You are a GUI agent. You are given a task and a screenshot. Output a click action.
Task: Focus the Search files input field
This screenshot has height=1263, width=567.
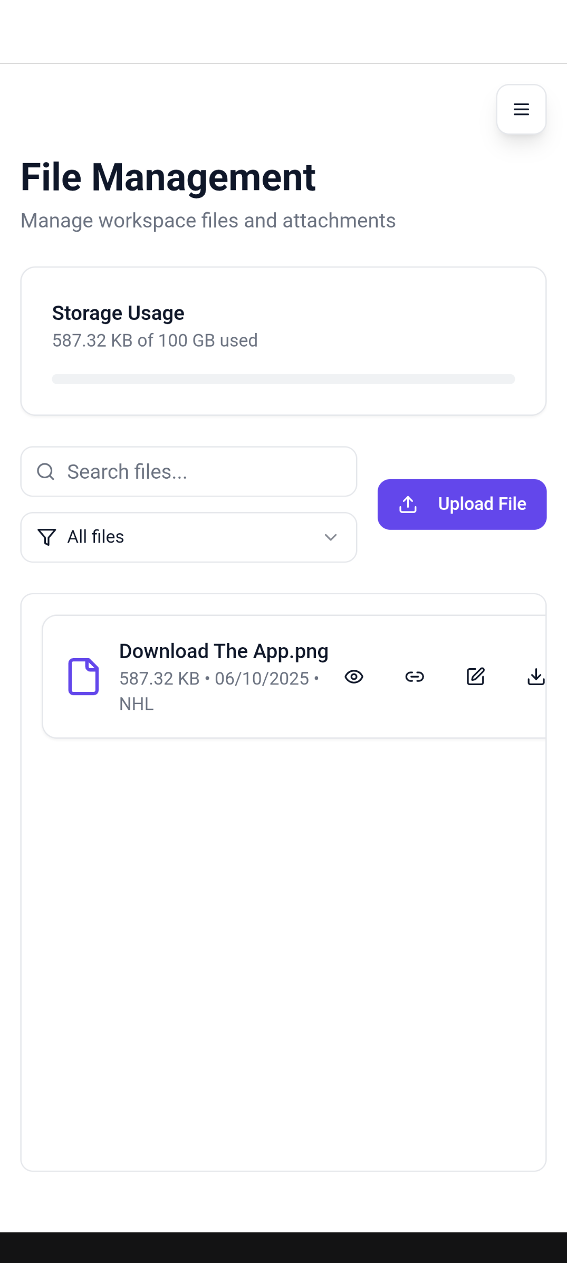[x=189, y=471]
